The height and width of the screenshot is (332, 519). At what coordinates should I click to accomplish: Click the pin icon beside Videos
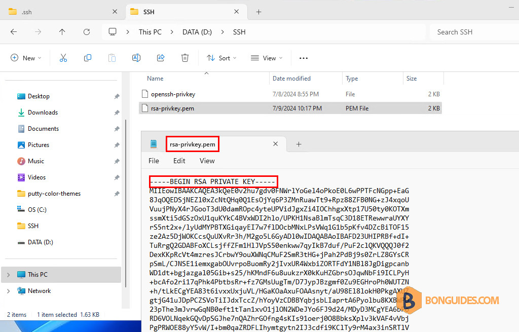pyautogui.click(x=117, y=177)
